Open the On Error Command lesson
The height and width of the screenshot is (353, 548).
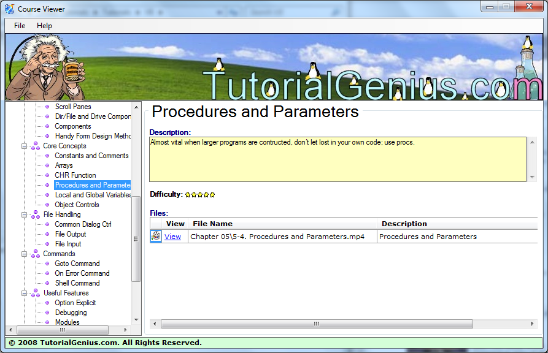[82, 273]
